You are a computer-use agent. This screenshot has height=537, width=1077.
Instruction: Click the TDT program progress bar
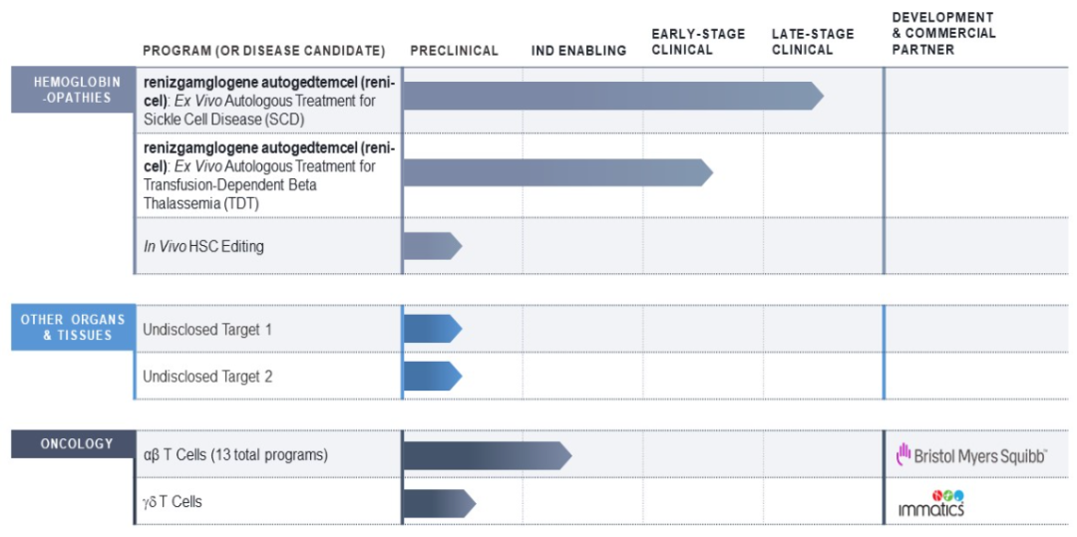click(556, 172)
